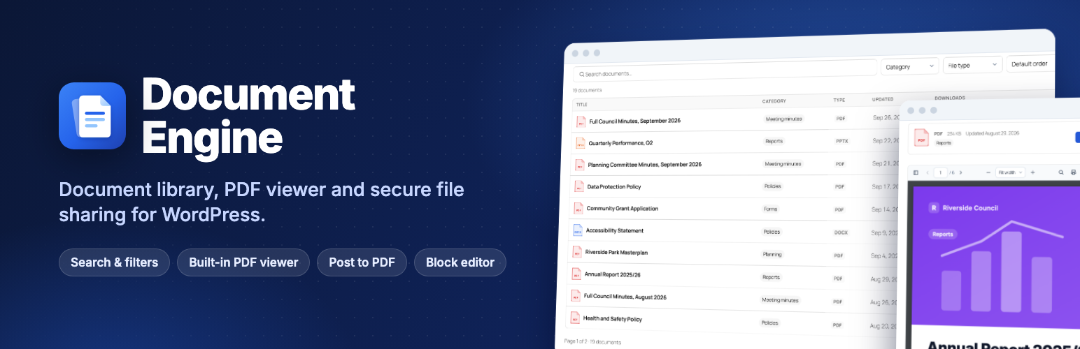Click the 'Page 1 of 2' footer text
The image size is (1080, 349).
[x=576, y=341]
